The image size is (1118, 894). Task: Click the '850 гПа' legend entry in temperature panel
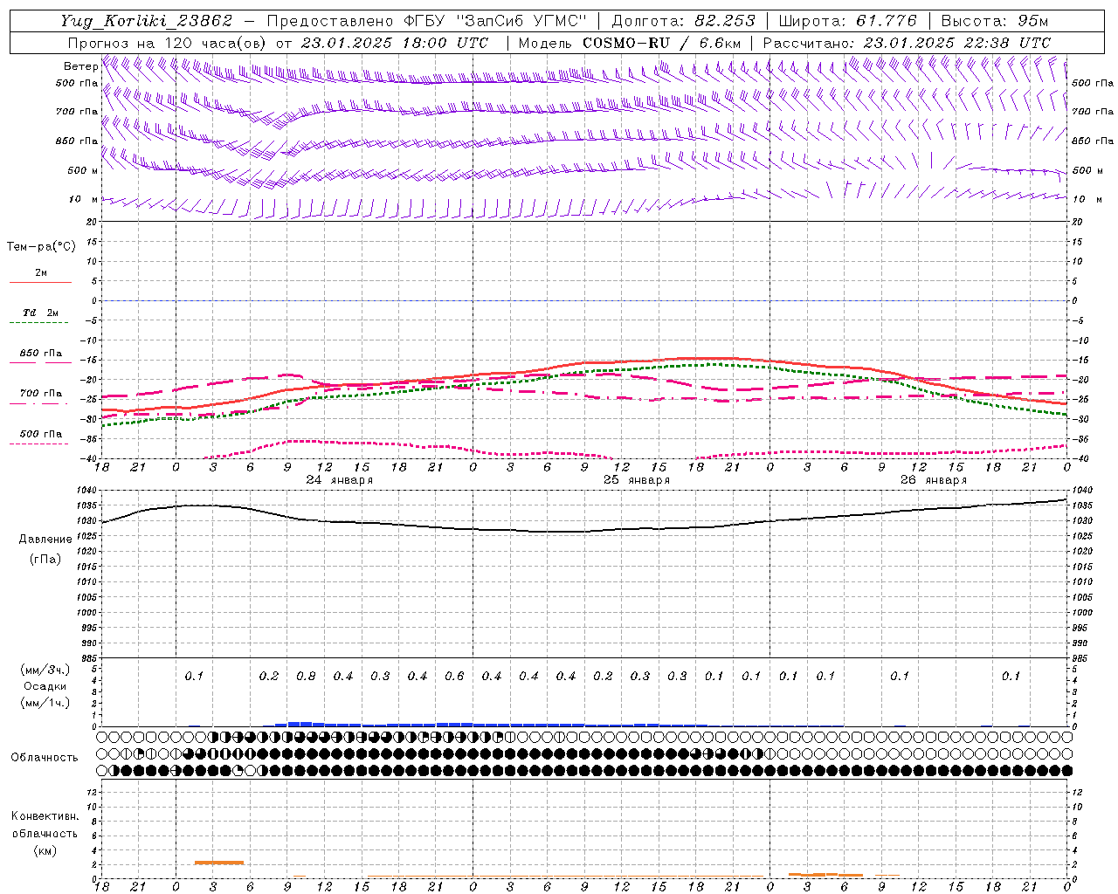tap(41, 354)
